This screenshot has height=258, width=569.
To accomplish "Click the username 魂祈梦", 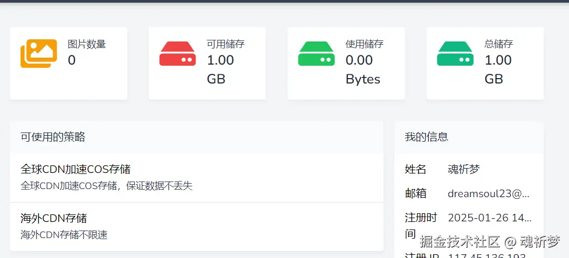I will pyautogui.click(x=464, y=170).
